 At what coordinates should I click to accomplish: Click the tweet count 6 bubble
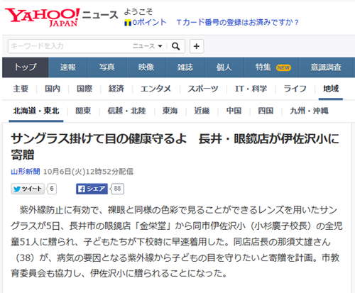click(52, 189)
